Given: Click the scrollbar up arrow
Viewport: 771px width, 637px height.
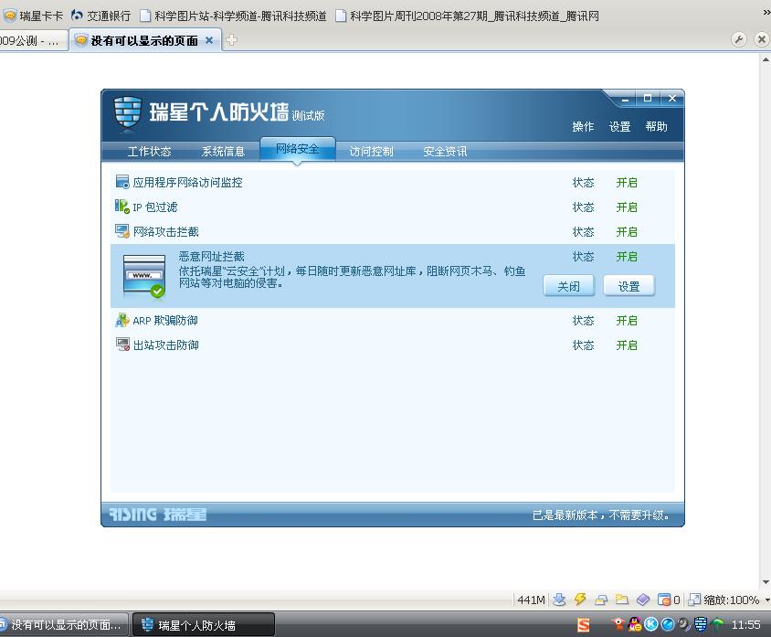Looking at the screenshot, I should (766, 59).
